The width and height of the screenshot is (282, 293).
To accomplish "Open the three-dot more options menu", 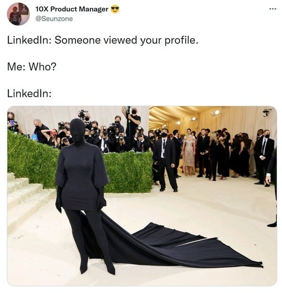I will coord(273,9).
